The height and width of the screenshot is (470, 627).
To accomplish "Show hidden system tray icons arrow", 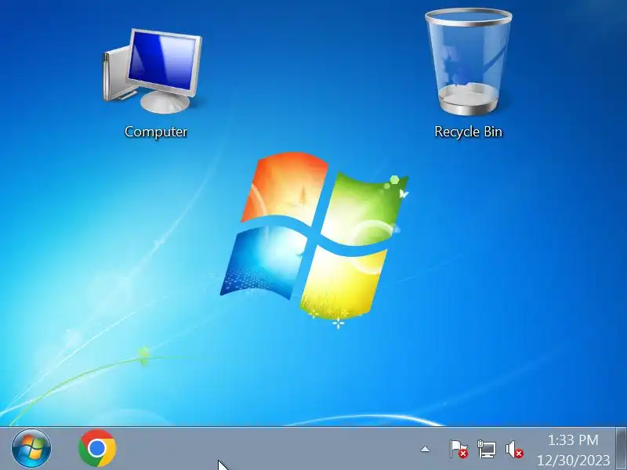I will 425,449.
